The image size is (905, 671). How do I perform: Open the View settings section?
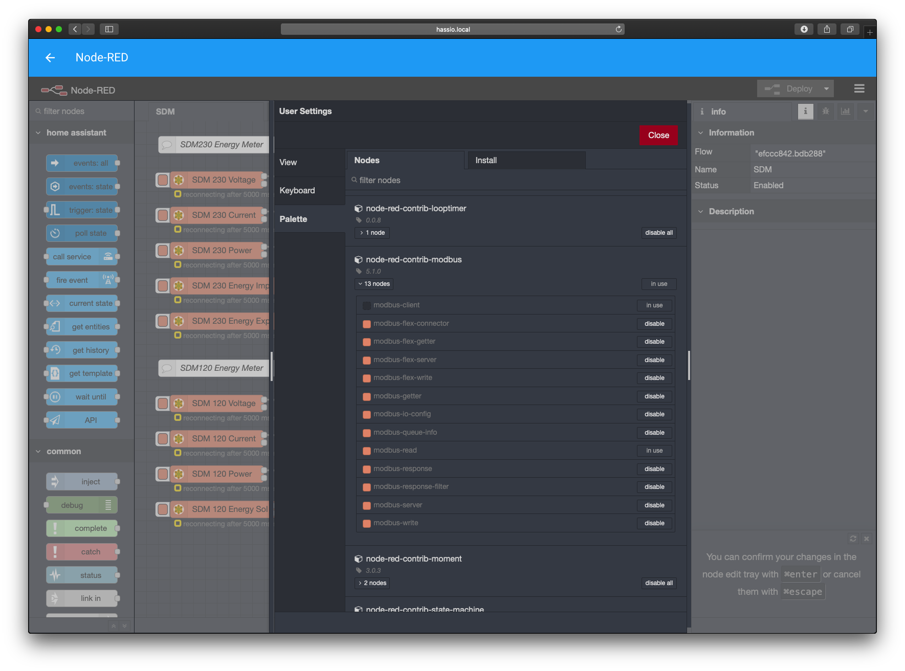point(310,163)
